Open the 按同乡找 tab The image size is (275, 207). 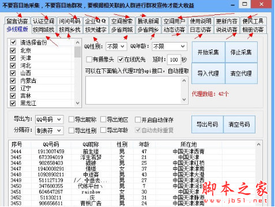(70, 30)
